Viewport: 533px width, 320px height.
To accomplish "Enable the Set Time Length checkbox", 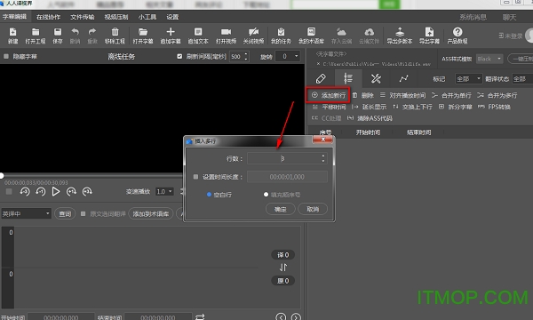I will (x=195, y=177).
